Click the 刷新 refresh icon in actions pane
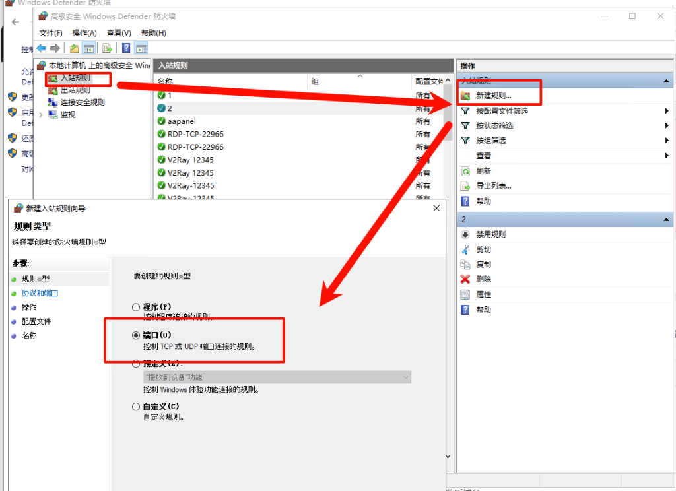676x491 pixels. point(467,170)
